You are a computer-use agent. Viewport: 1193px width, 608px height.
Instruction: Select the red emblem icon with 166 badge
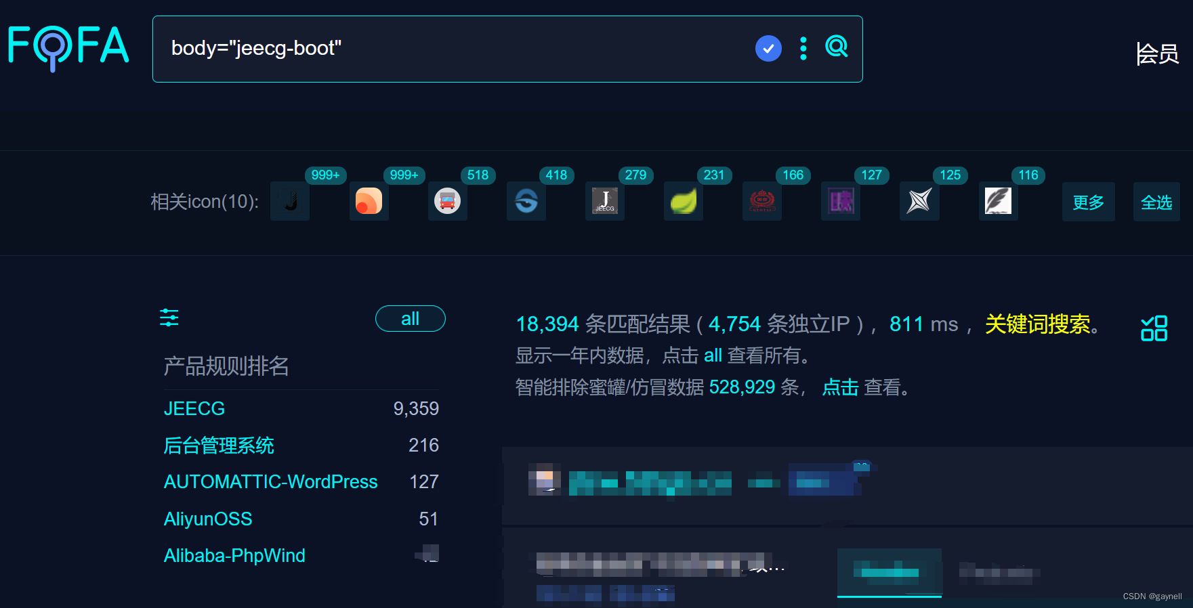click(761, 201)
